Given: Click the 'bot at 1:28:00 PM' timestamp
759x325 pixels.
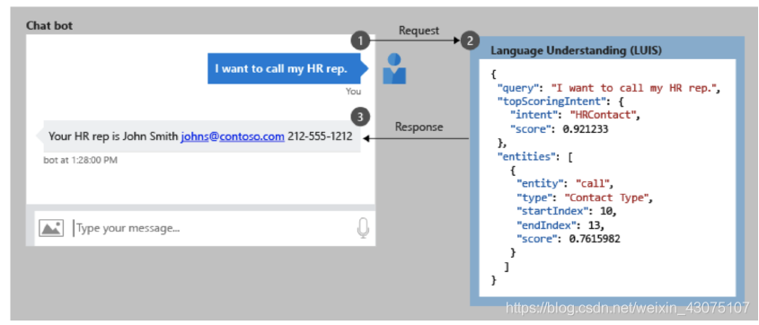Looking at the screenshot, I should pos(80,160).
